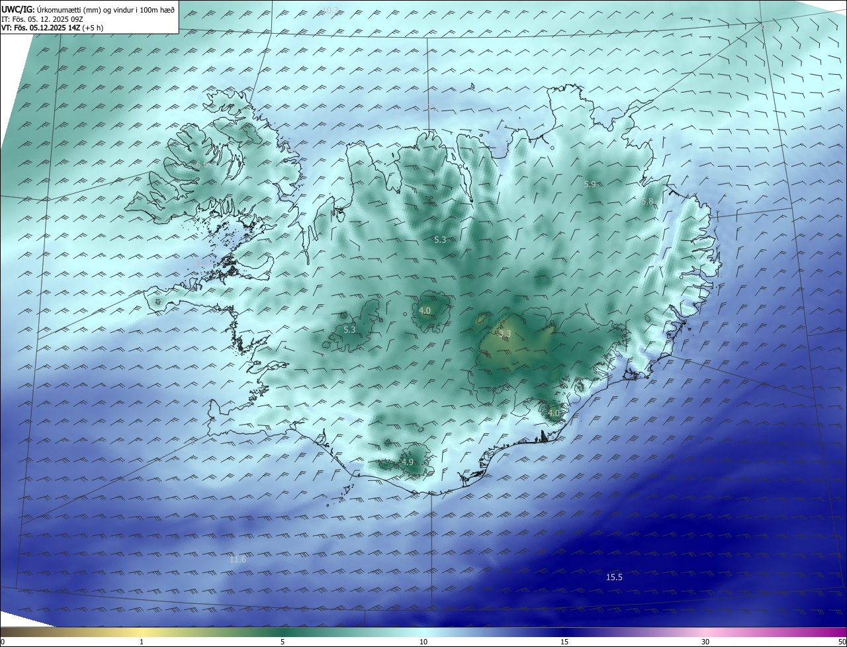
Task: Click the title 'UWC/IG: Úrkomumætti (mm) og vindur'
Action: [x=88, y=9]
